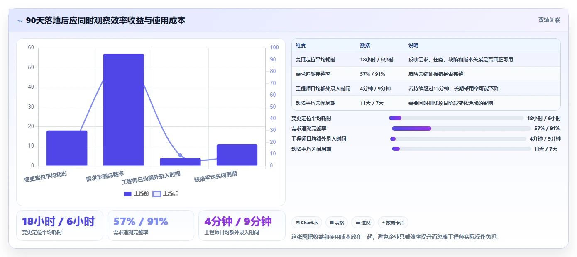Select the table cell 11天 / 7天 in the 数据 column

point(372,103)
